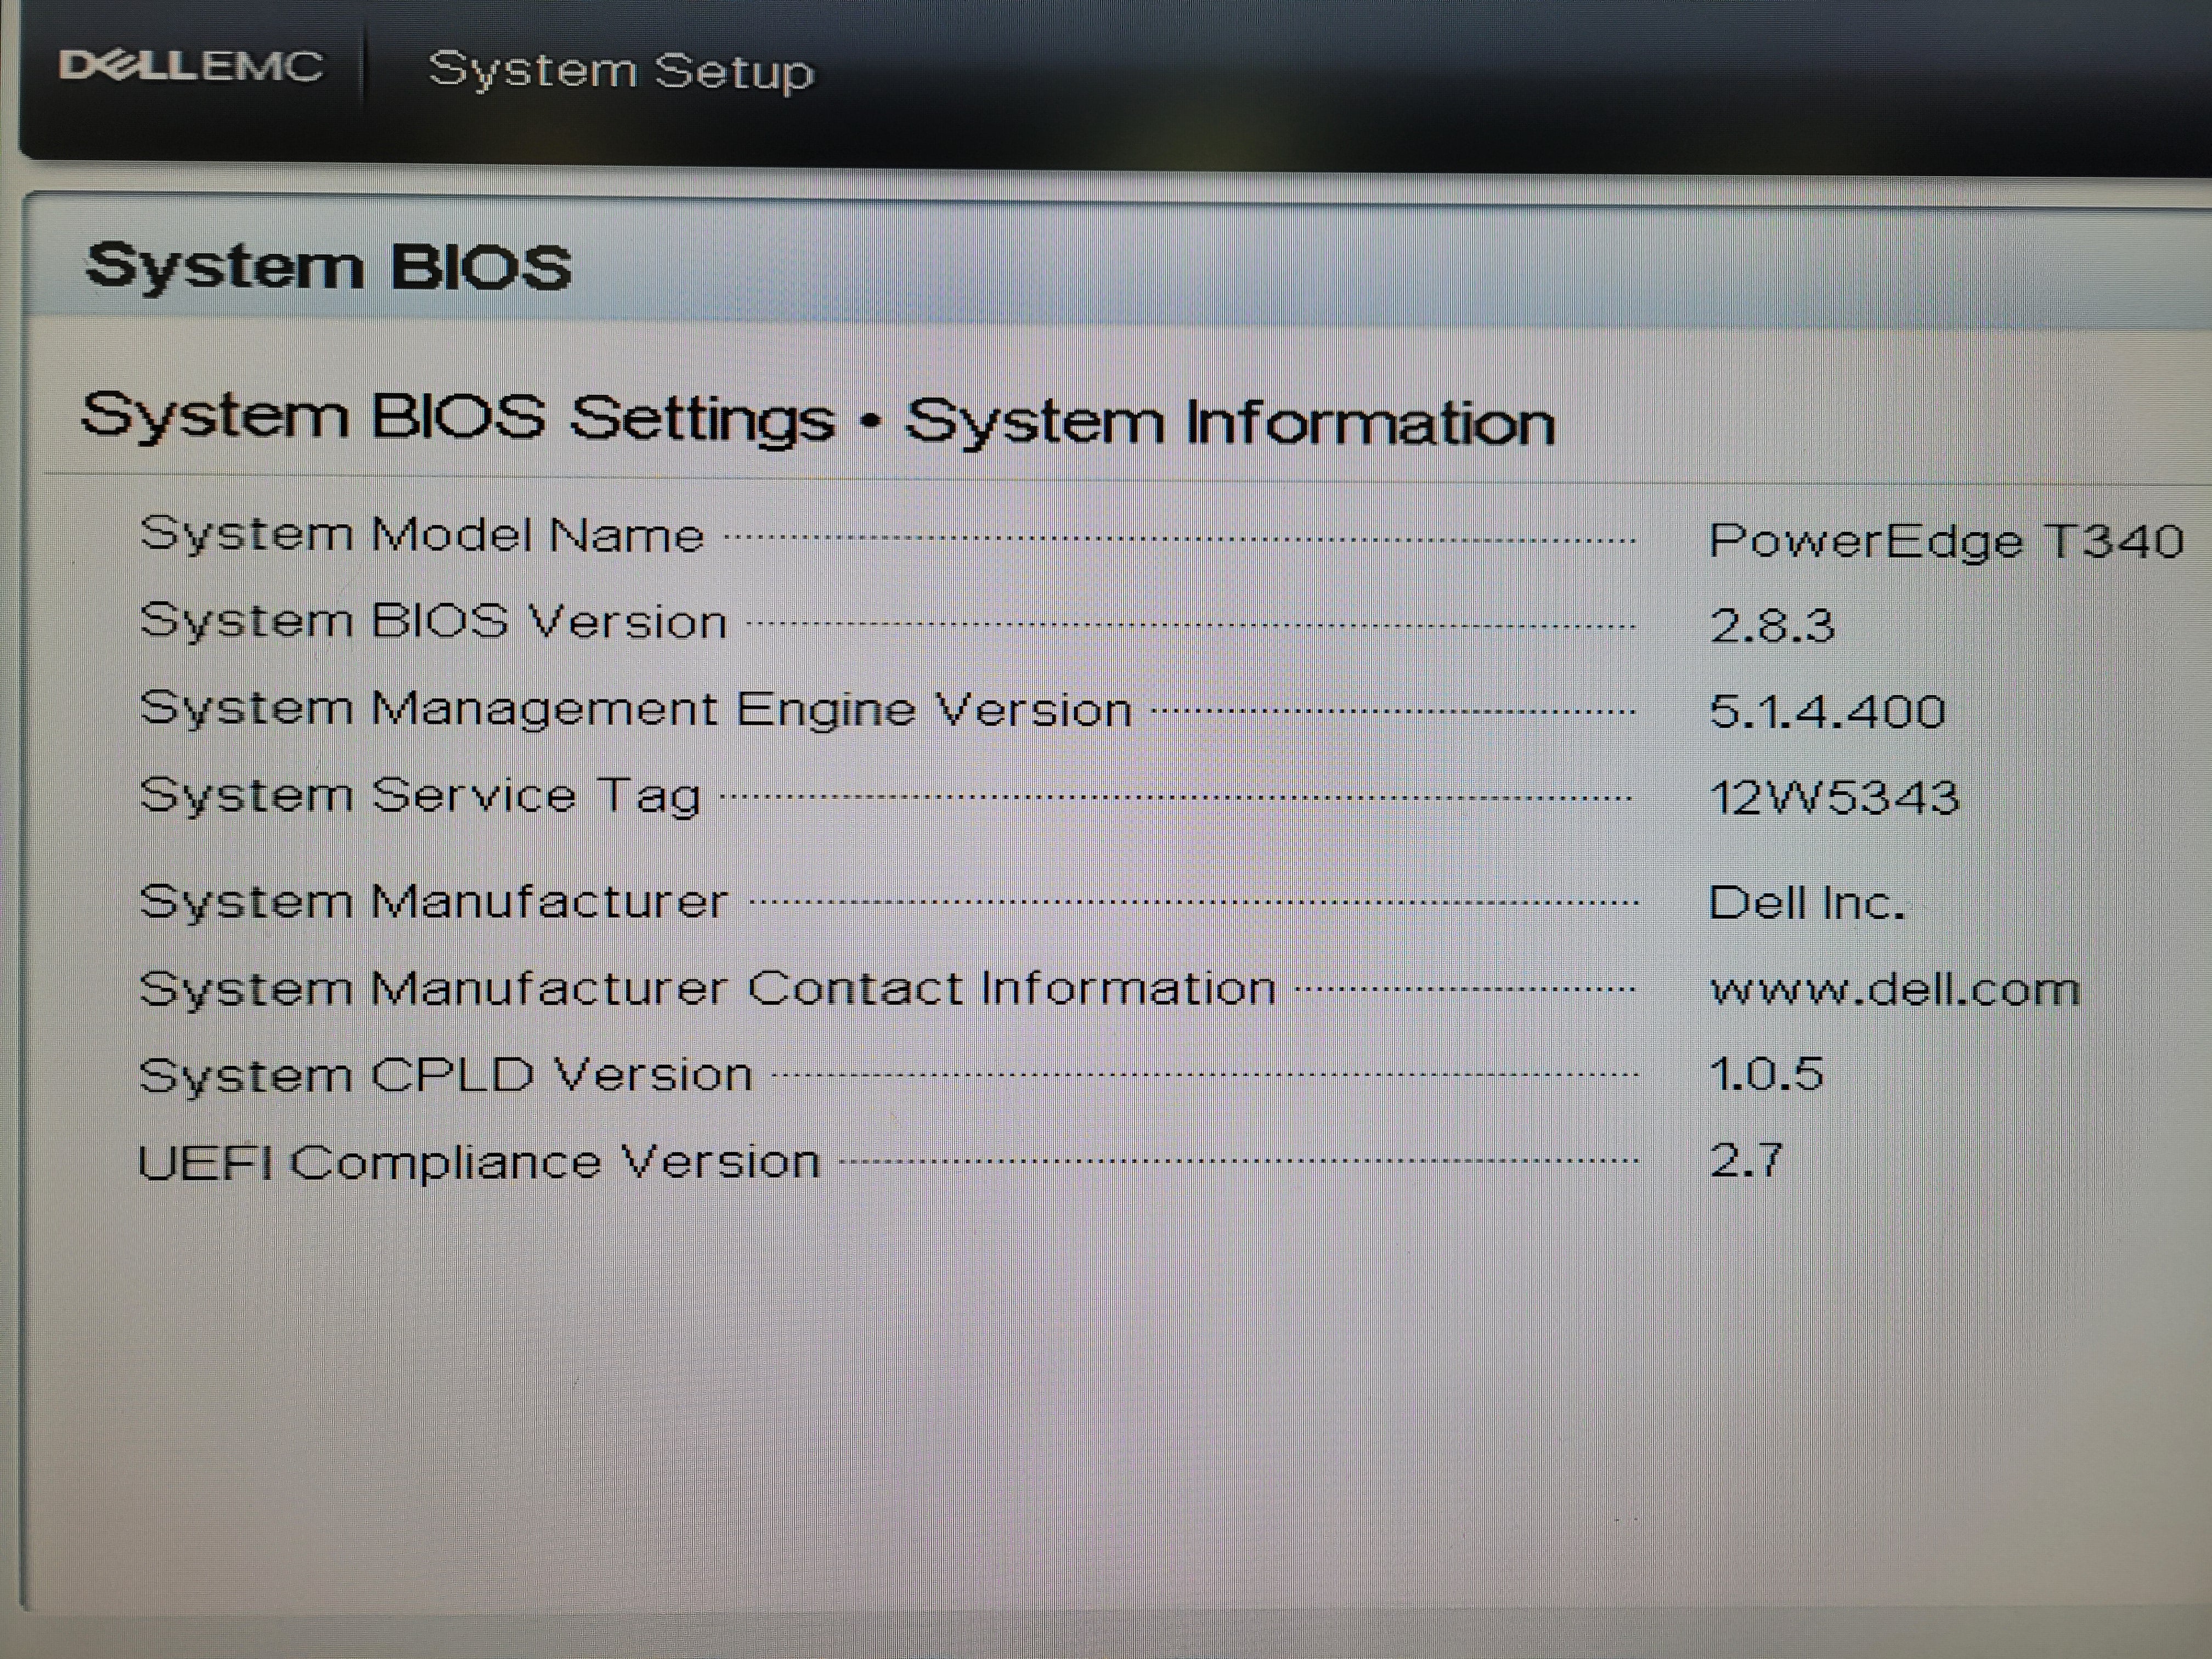
Task: Click the Dell EMC logo
Action: click(191, 66)
